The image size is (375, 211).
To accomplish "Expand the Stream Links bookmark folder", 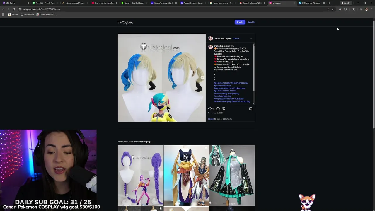I will 28,15.
